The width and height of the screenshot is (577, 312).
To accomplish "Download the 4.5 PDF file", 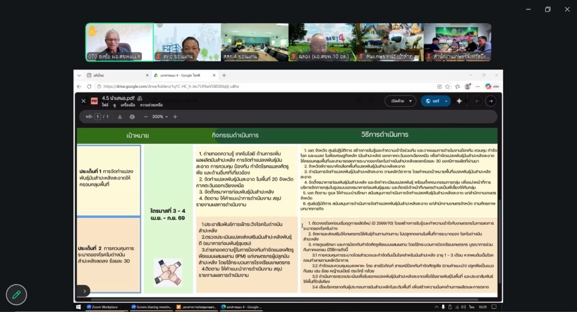I will tap(119, 117).
